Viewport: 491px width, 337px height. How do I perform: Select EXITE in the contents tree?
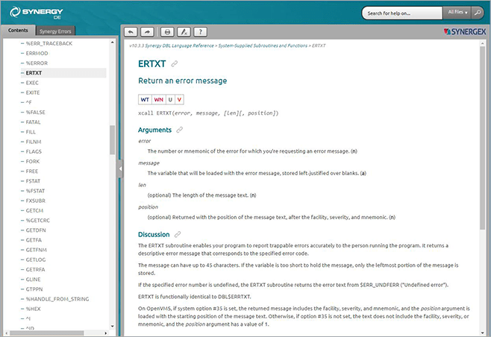tap(33, 92)
